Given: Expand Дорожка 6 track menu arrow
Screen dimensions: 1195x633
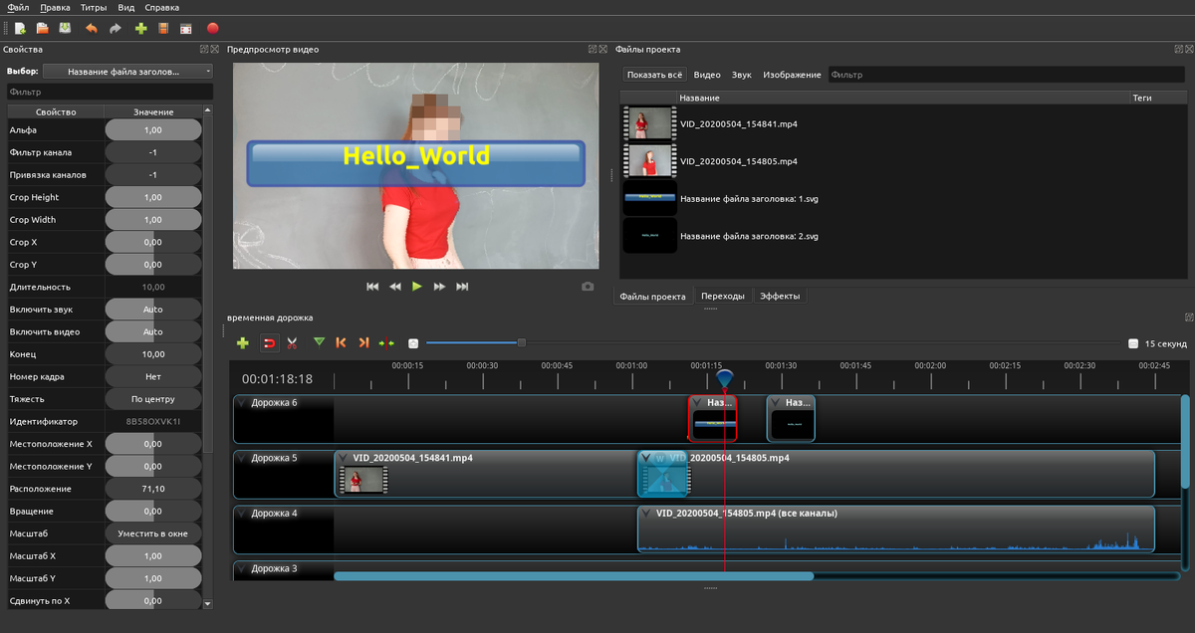Looking at the screenshot, I should (242, 403).
